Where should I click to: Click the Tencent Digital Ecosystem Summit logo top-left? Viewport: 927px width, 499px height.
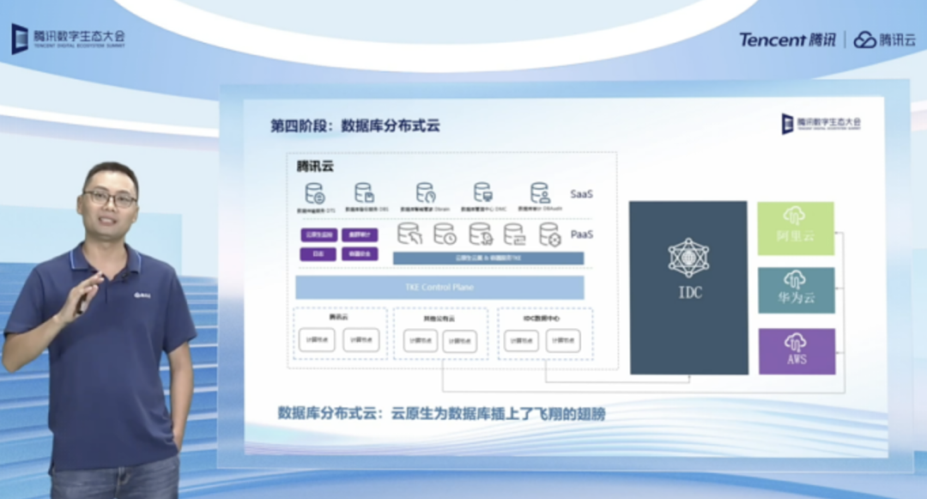(x=68, y=39)
